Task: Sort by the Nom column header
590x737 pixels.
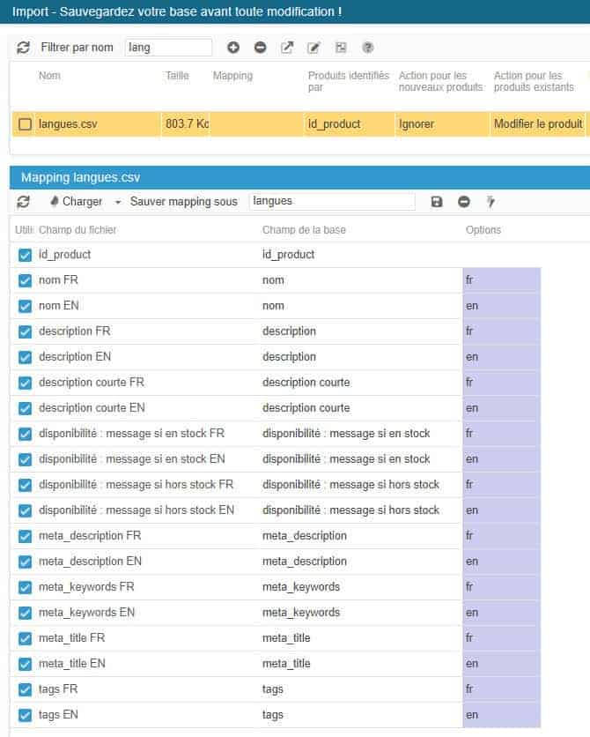Action: (49, 77)
